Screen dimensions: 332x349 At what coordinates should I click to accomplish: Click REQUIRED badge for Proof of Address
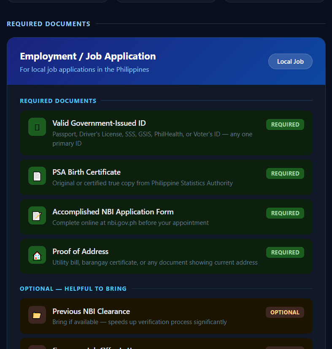[285, 252]
